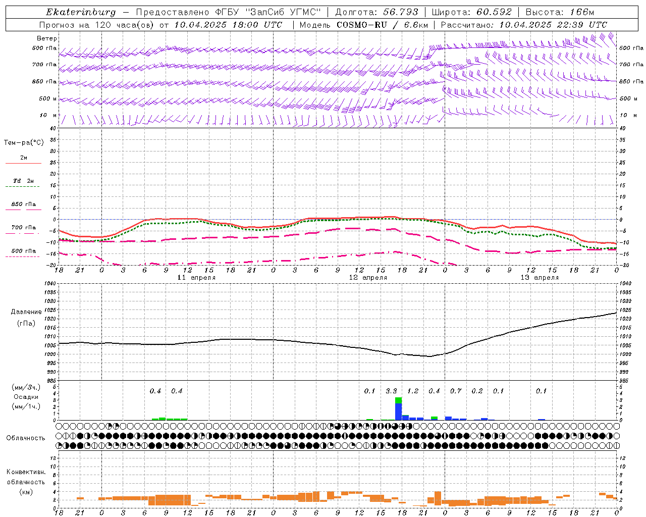Select the provider text ФГБУ "ЗапСиб УГМС"
This screenshot has height=517, width=646.
(268, 12)
